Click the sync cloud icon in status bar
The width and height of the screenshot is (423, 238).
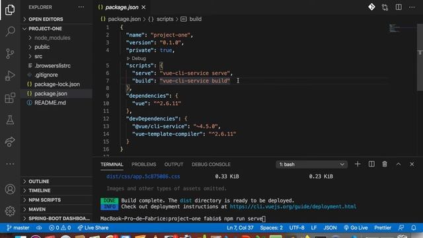(39, 227)
